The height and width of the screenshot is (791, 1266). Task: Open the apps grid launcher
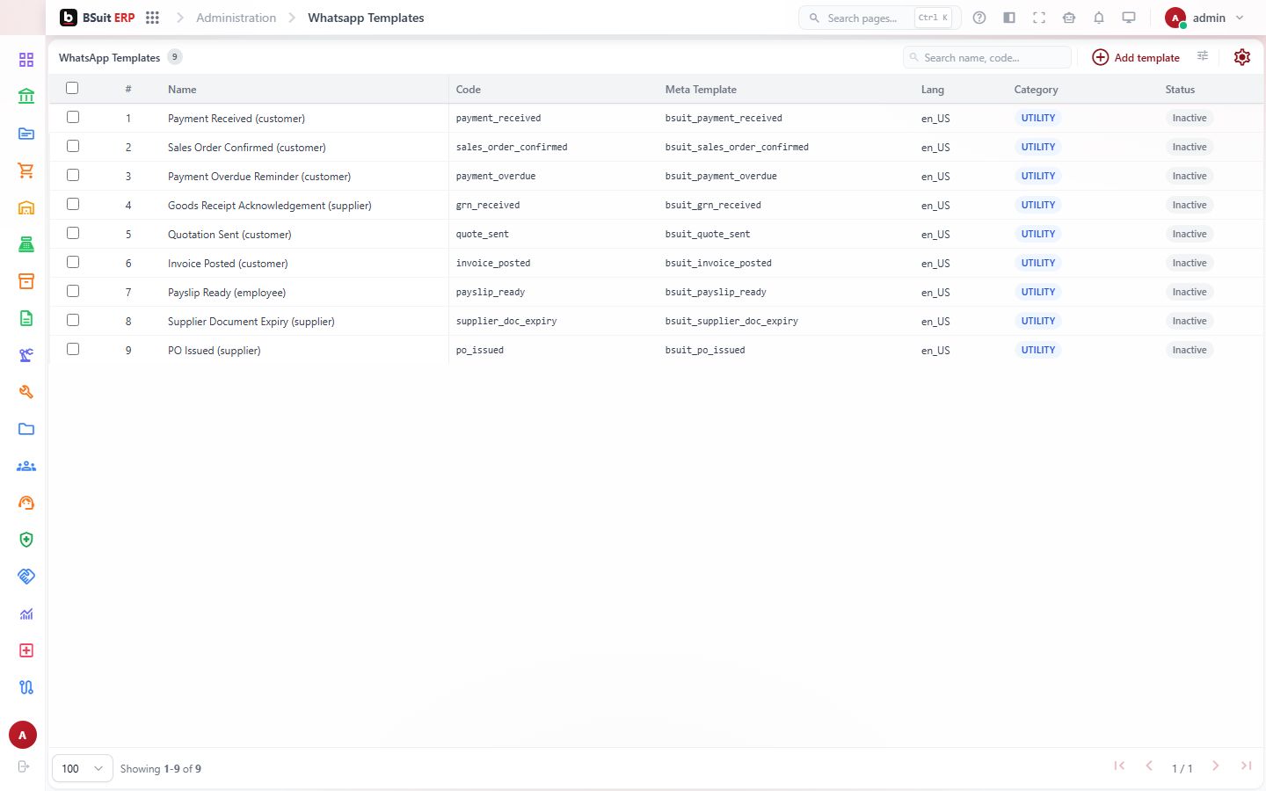pos(152,18)
